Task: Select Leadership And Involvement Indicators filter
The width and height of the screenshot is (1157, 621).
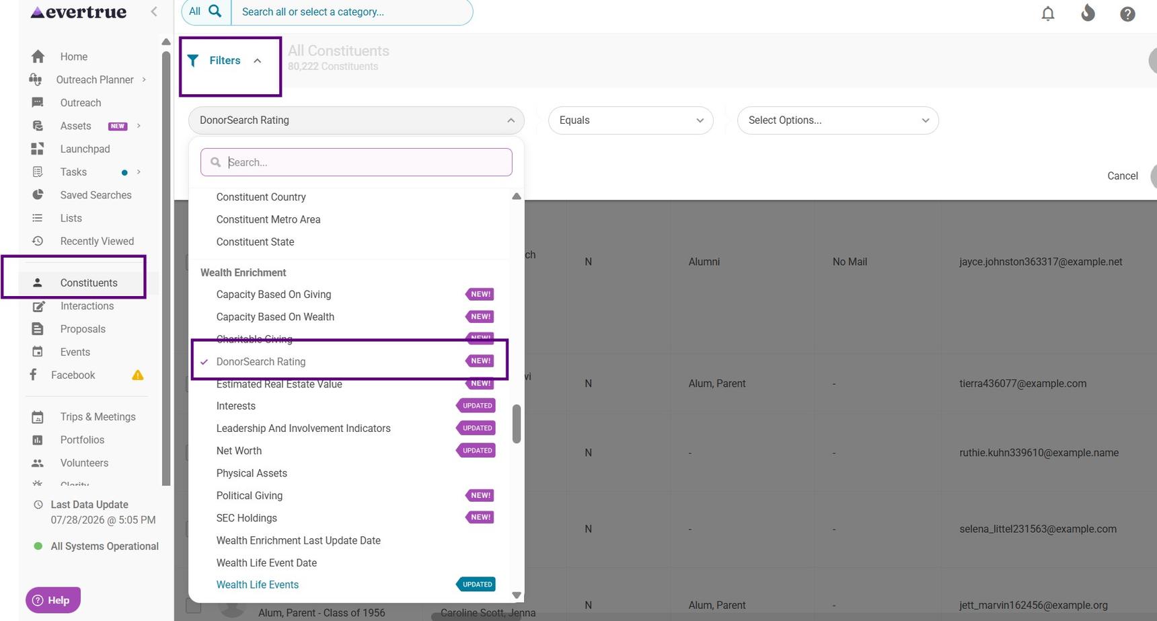Action: click(303, 429)
